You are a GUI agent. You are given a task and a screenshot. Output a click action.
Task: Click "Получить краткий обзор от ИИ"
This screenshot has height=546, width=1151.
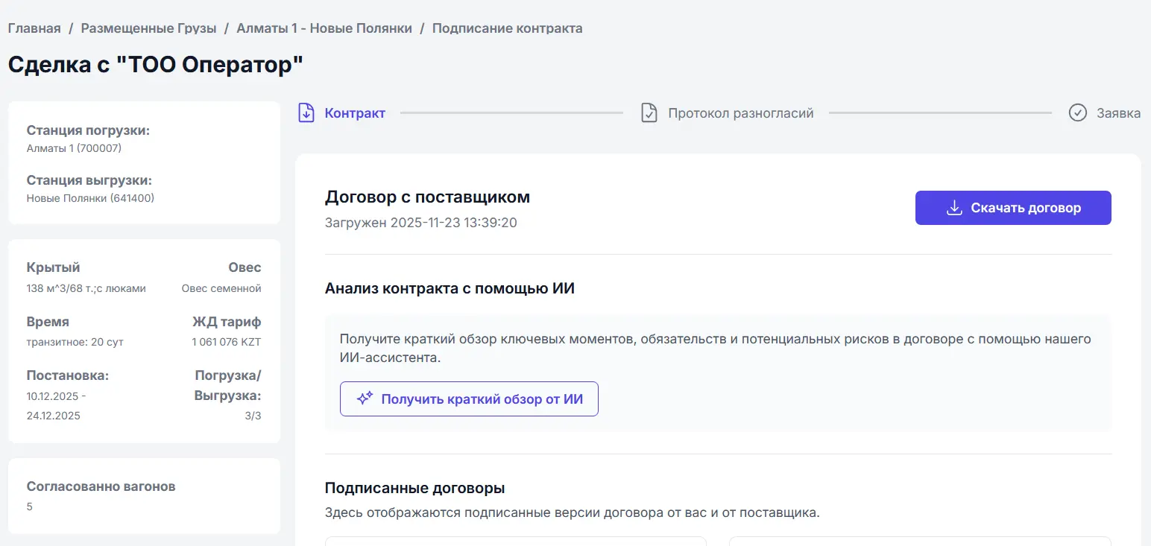coord(468,399)
